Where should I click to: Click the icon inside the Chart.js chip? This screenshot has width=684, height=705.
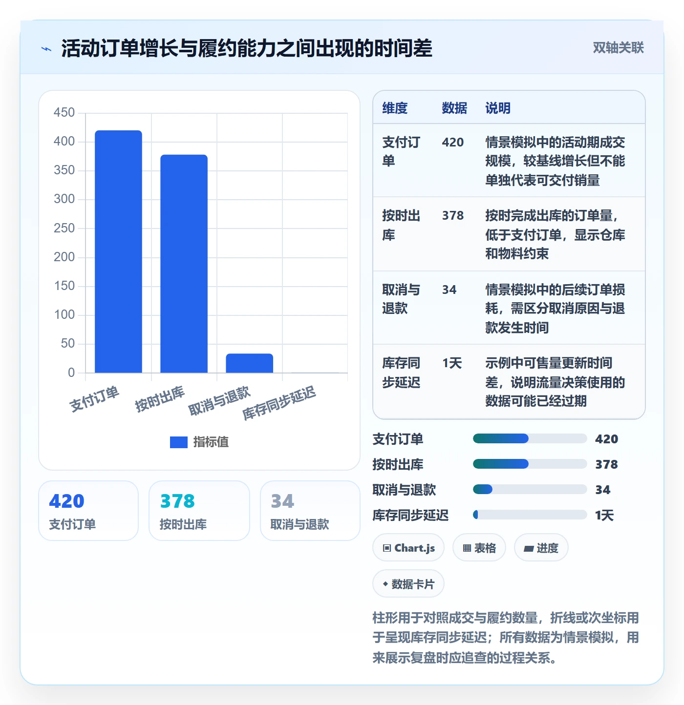pos(387,548)
